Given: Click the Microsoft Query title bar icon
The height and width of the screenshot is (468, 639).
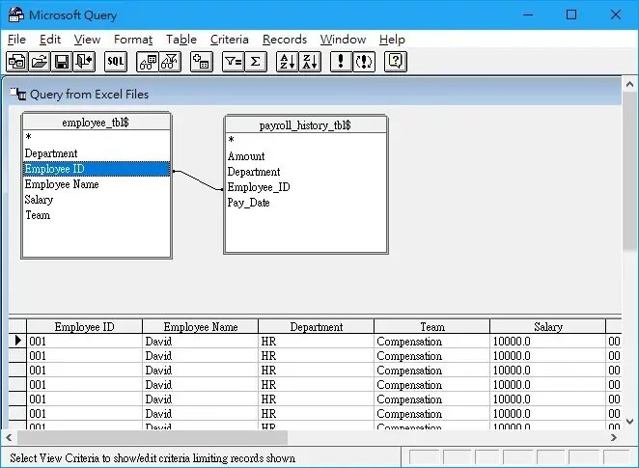Looking at the screenshot, I should (x=15, y=14).
